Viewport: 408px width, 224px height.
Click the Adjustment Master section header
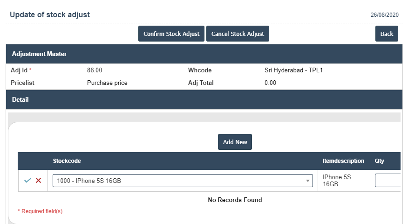click(40, 54)
